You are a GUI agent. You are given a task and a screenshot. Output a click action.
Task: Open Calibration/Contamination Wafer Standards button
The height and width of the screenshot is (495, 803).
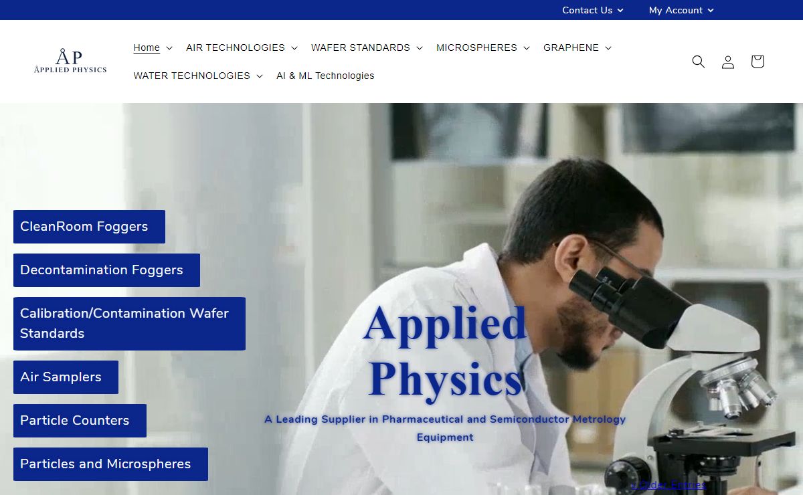[129, 324]
